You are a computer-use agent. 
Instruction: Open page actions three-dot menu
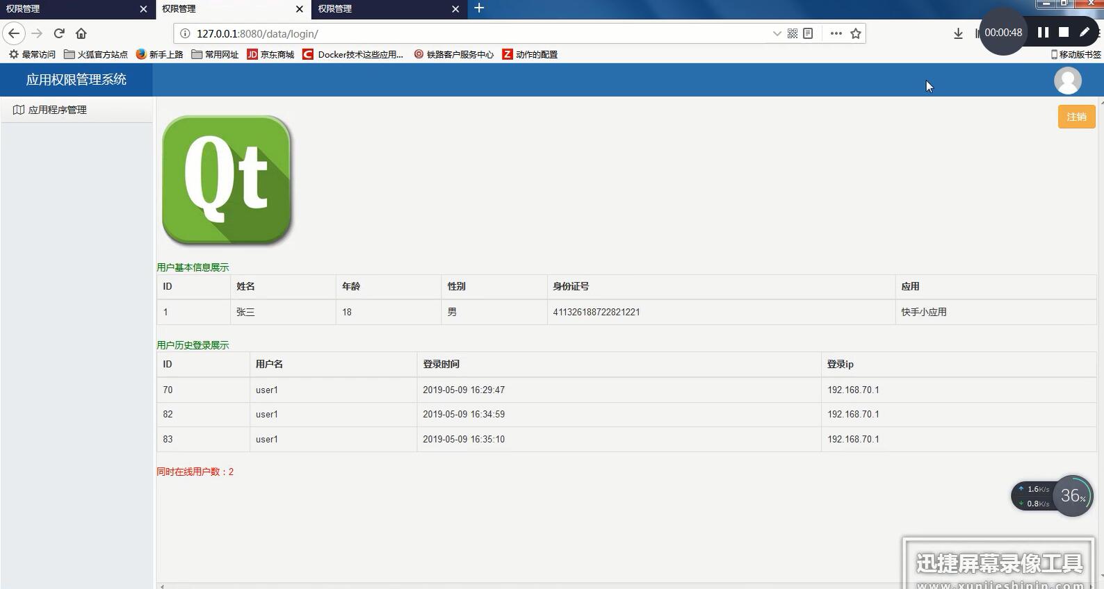click(x=836, y=33)
